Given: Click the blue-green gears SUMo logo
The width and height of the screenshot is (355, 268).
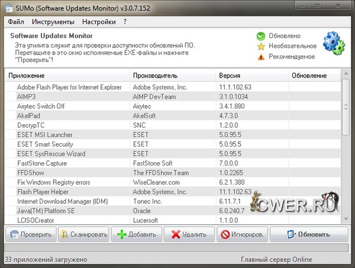Looking at the screenshot, I should pos(334,43).
